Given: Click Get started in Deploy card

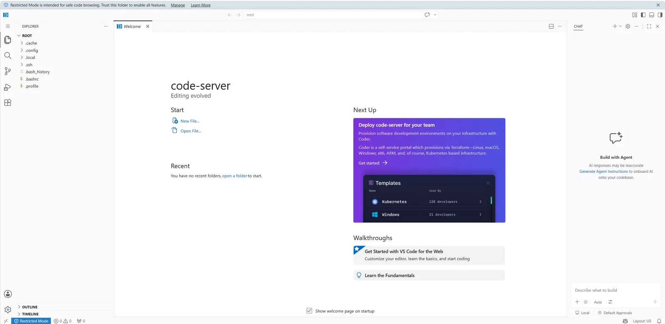Looking at the screenshot, I should (373, 163).
